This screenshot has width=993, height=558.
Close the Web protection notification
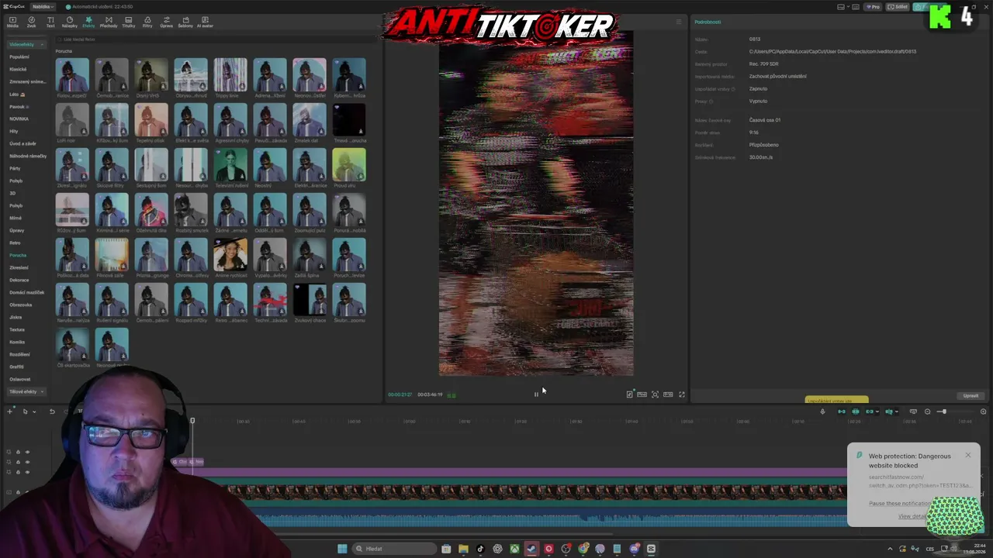pos(968,455)
